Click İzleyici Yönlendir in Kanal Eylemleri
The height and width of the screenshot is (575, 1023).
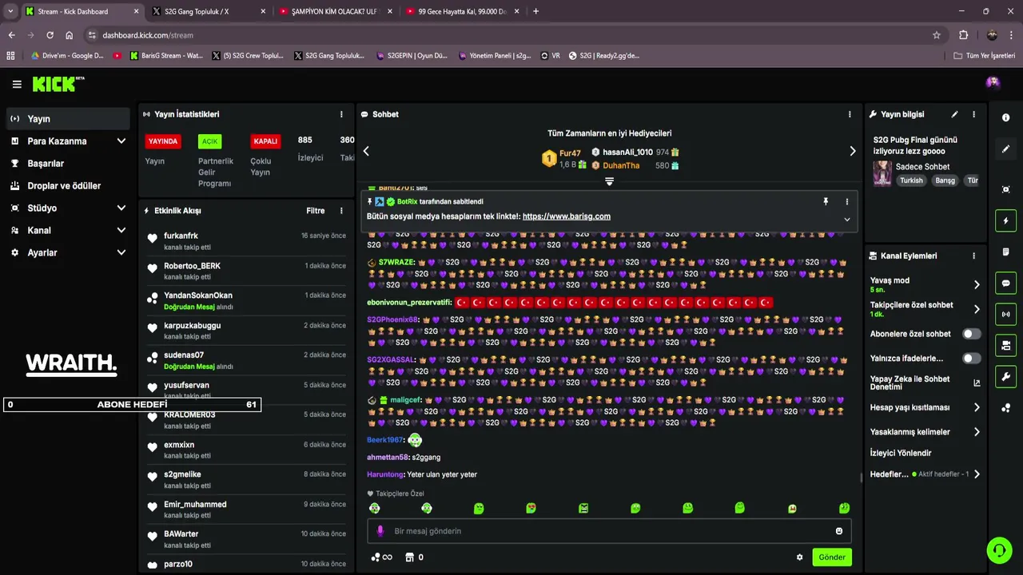coord(901,453)
